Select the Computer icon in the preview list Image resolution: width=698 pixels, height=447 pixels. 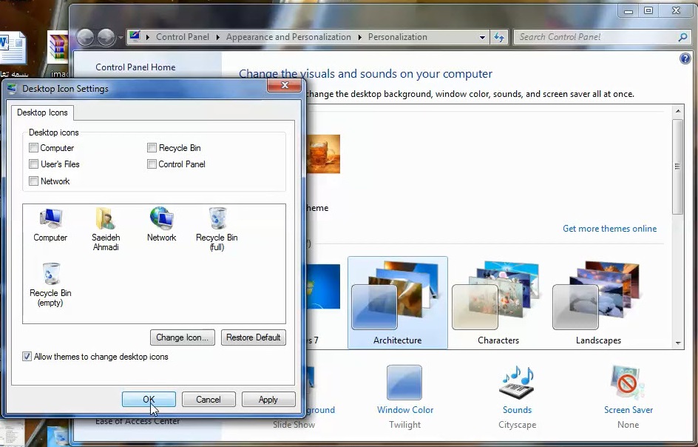[50, 218]
